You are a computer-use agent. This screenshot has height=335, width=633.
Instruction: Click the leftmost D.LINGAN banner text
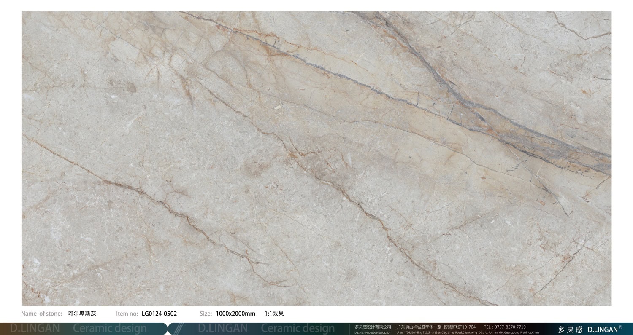coord(35,329)
